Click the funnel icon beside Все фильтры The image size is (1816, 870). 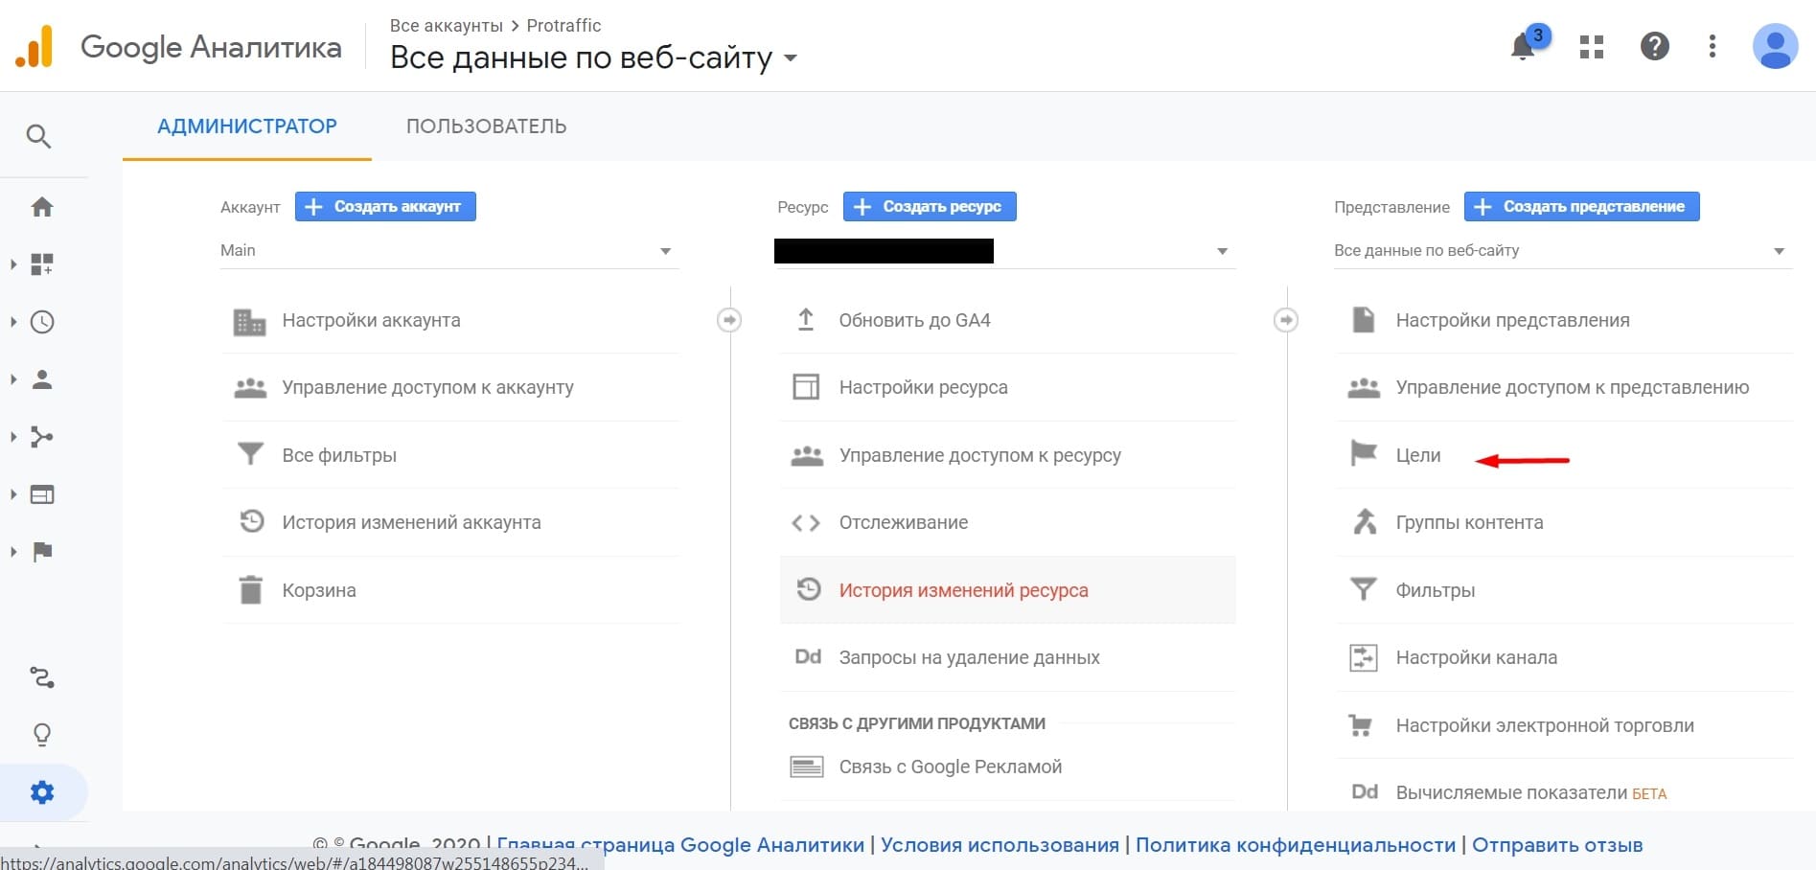[x=251, y=453]
